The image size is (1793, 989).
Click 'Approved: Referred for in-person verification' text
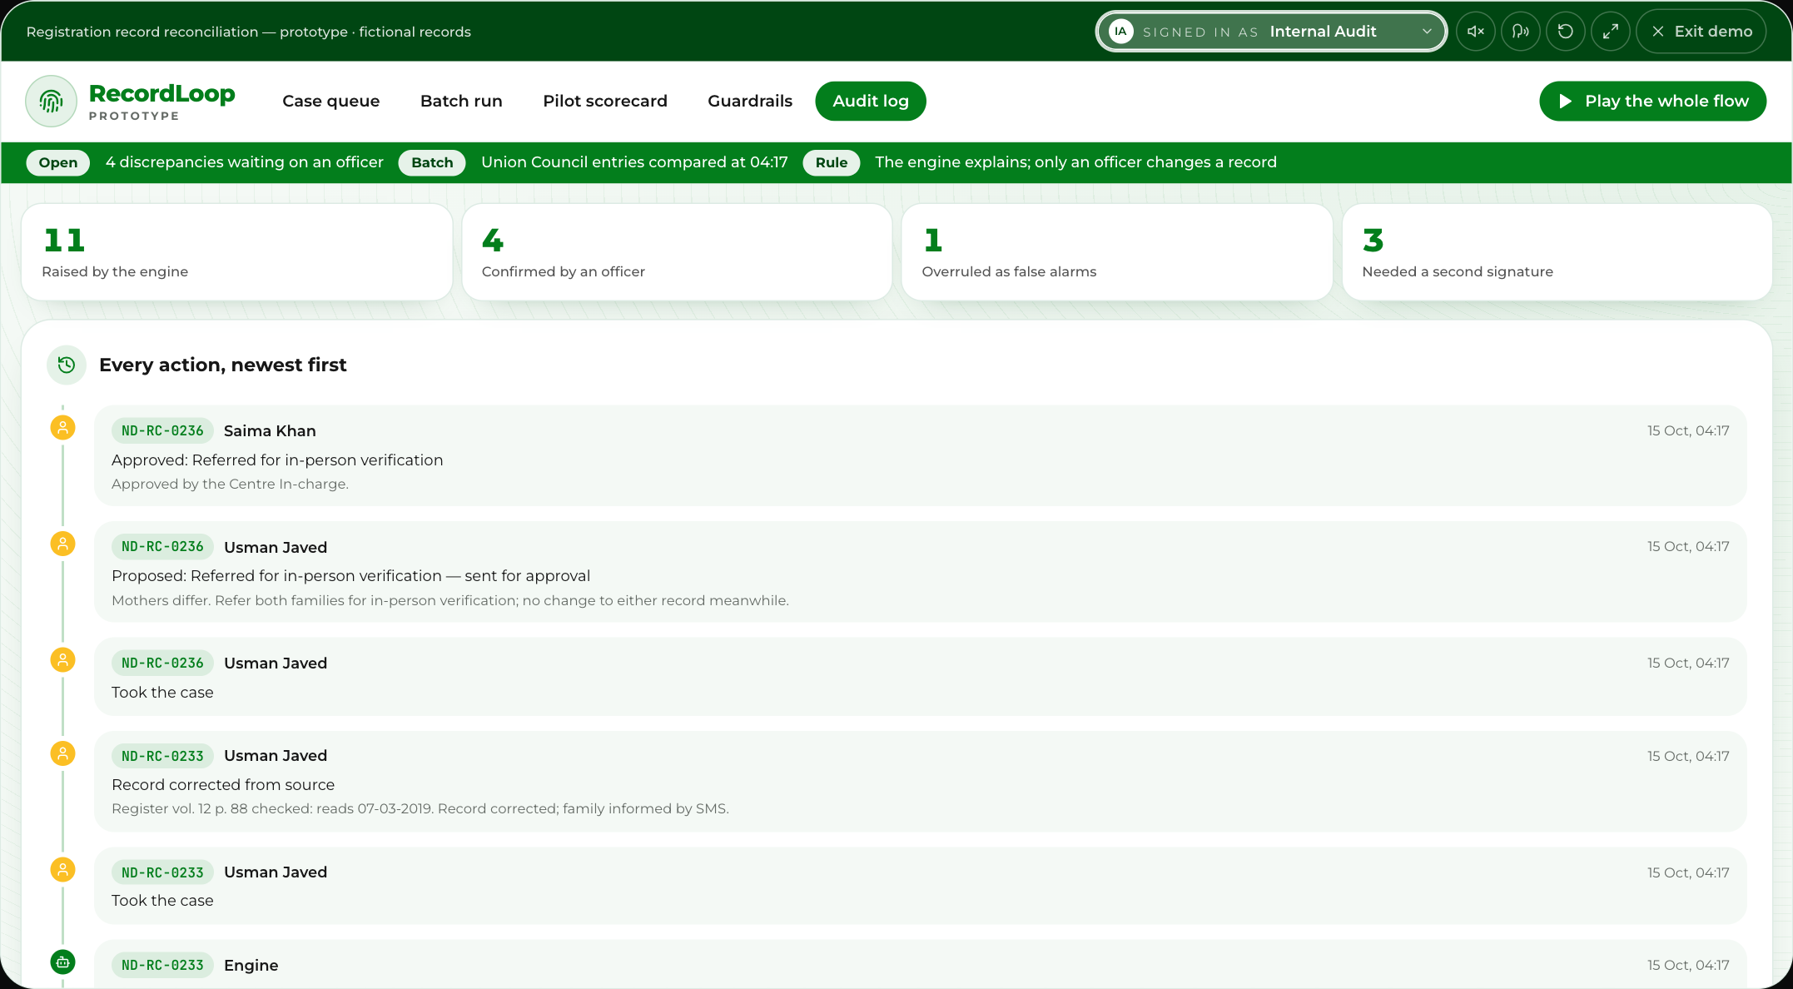click(277, 460)
